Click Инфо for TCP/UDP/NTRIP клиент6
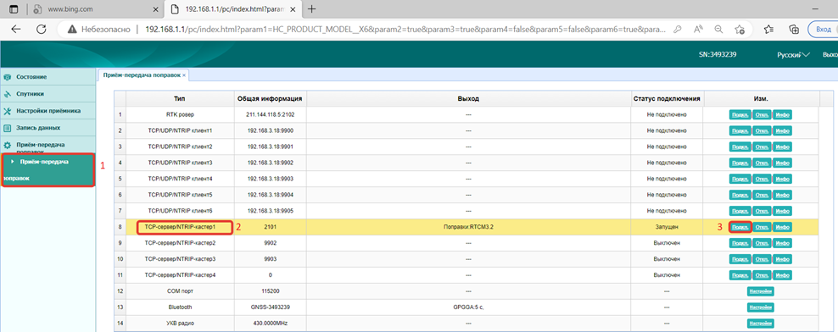 (782, 211)
